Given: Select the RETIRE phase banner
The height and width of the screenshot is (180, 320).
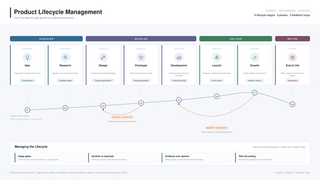Looking at the screenshot, I should coord(292,38).
